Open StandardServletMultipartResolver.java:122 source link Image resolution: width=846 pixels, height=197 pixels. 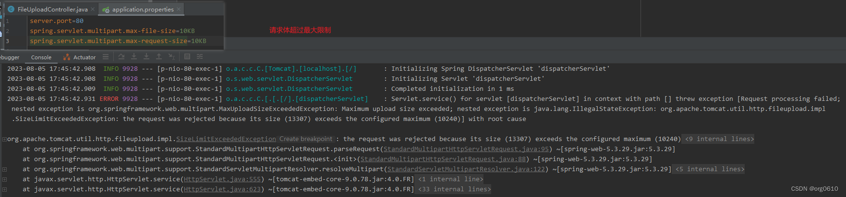pos(466,169)
